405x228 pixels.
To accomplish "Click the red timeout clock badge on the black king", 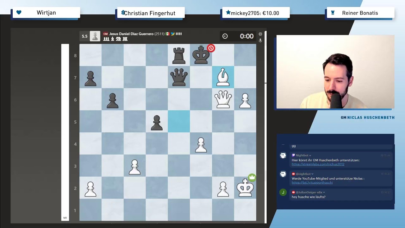I will [211, 48].
